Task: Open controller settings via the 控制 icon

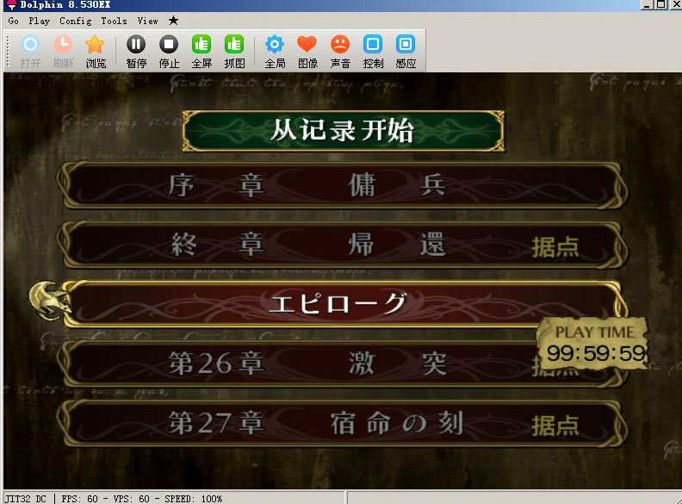Action: point(373,50)
